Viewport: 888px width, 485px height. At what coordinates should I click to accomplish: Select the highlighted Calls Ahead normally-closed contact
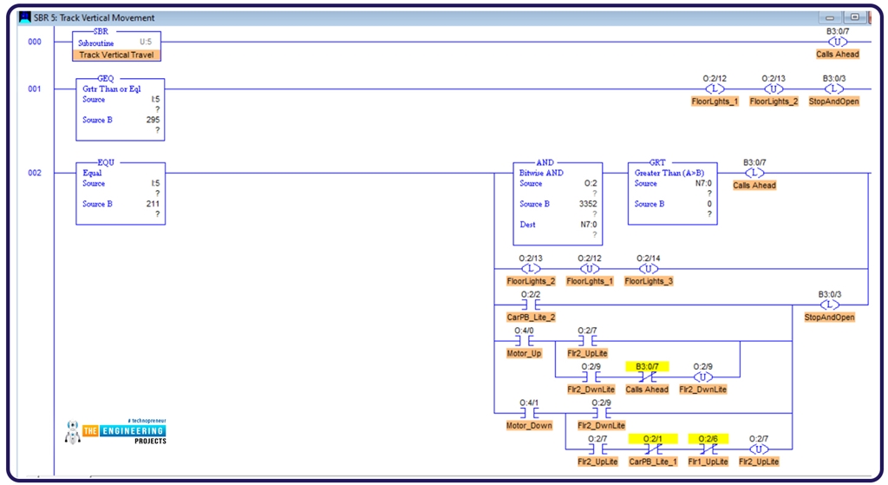pos(647,377)
